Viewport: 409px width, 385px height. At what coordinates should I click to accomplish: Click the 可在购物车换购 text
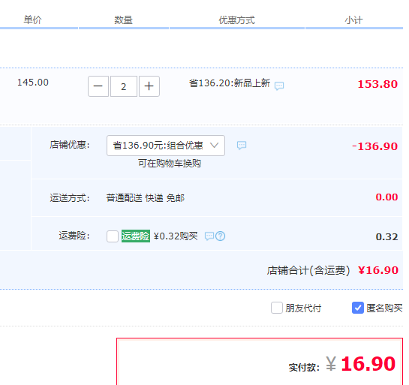(x=170, y=164)
